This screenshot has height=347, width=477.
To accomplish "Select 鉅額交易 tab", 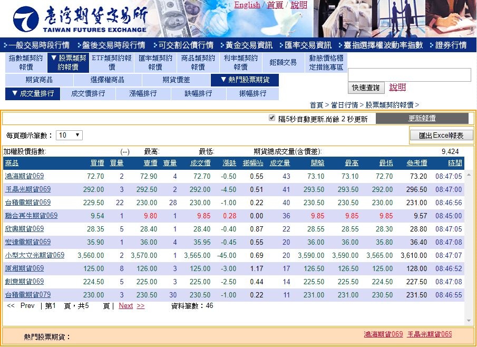I will [283, 62].
